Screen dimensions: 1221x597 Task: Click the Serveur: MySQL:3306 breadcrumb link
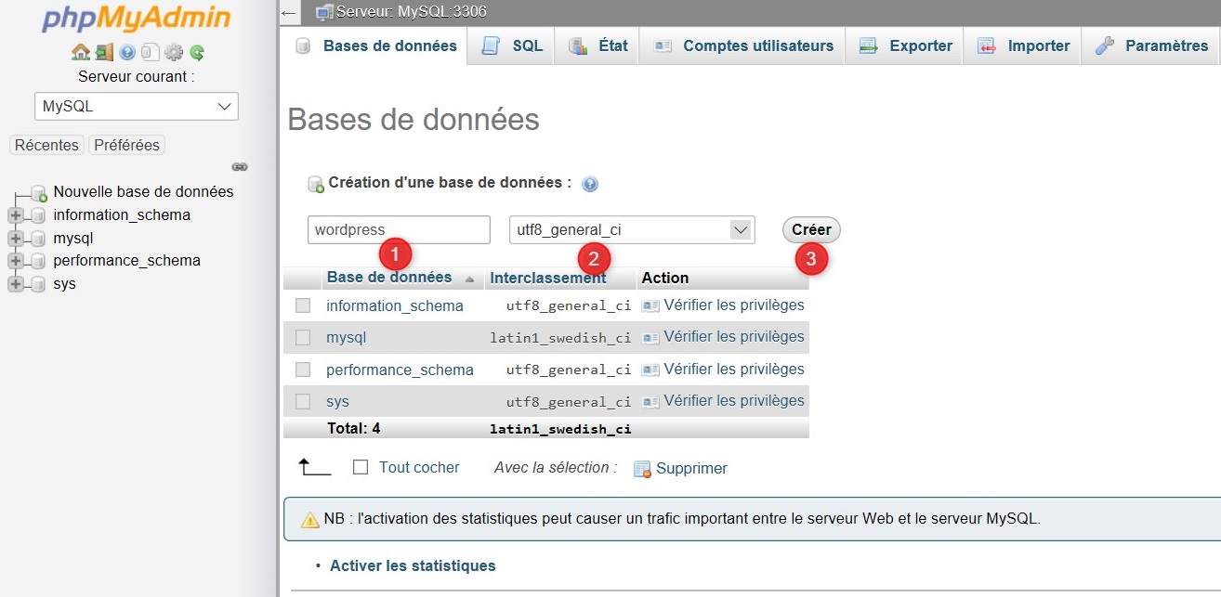(x=411, y=12)
